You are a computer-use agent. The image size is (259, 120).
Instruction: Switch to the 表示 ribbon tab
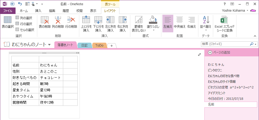pos(93,11)
